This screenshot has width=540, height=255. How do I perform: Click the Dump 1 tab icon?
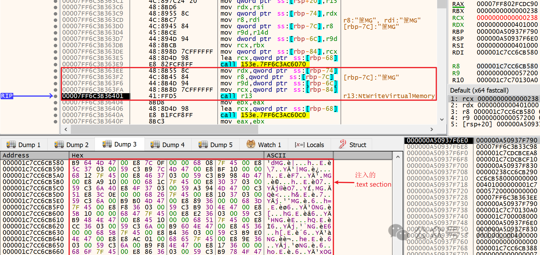coord(11,144)
